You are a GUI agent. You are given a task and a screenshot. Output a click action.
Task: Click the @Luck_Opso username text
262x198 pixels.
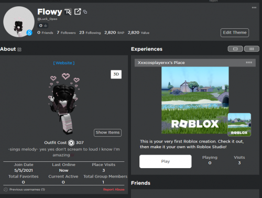(x=47, y=19)
